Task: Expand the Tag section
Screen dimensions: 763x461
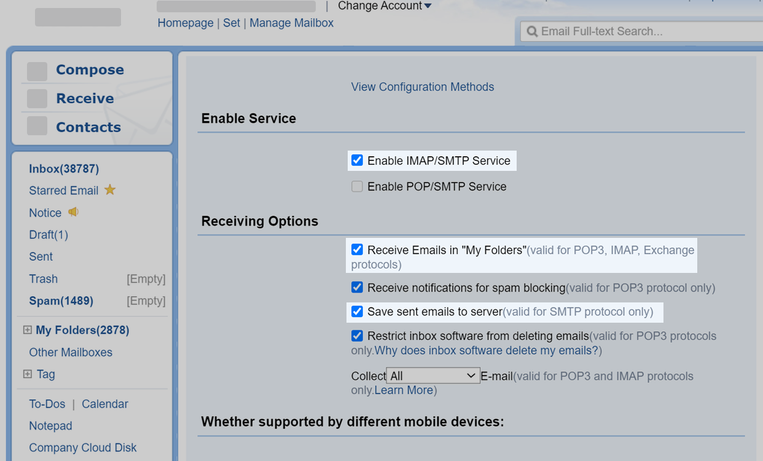Action: click(27, 374)
